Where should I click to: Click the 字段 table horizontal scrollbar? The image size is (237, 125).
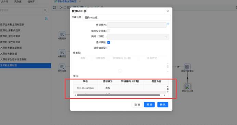118,95
